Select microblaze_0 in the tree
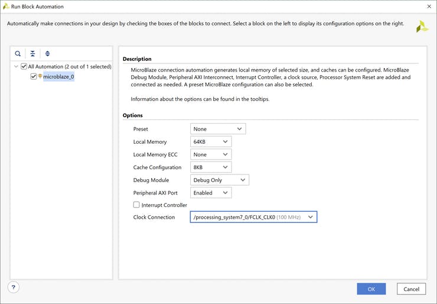Viewport: 437px width, 304px height. click(58, 76)
